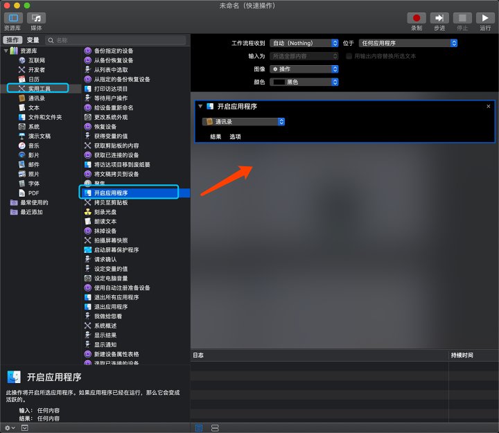Image resolution: width=499 pixels, height=433 pixels.
Task: Switch to the 操作 tab
Action: 12,40
